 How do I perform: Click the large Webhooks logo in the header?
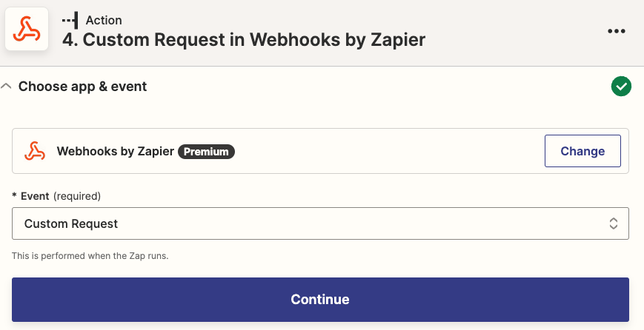(x=28, y=30)
